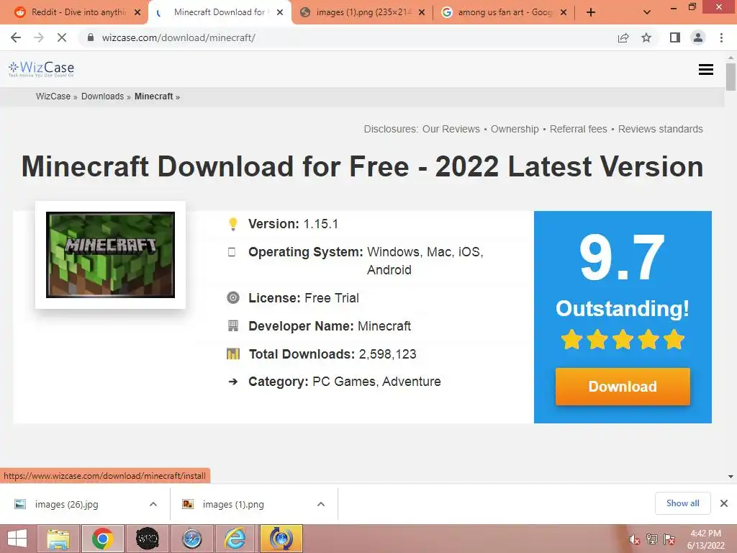Click the address bar URL field
The height and width of the screenshot is (553, 737).
pyautogui.click(x=348, y=37)
